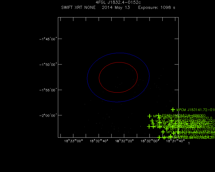Click the source label MPCM J183146.61-02024
This screenshot has height=172, width=215.
point(192,129)
